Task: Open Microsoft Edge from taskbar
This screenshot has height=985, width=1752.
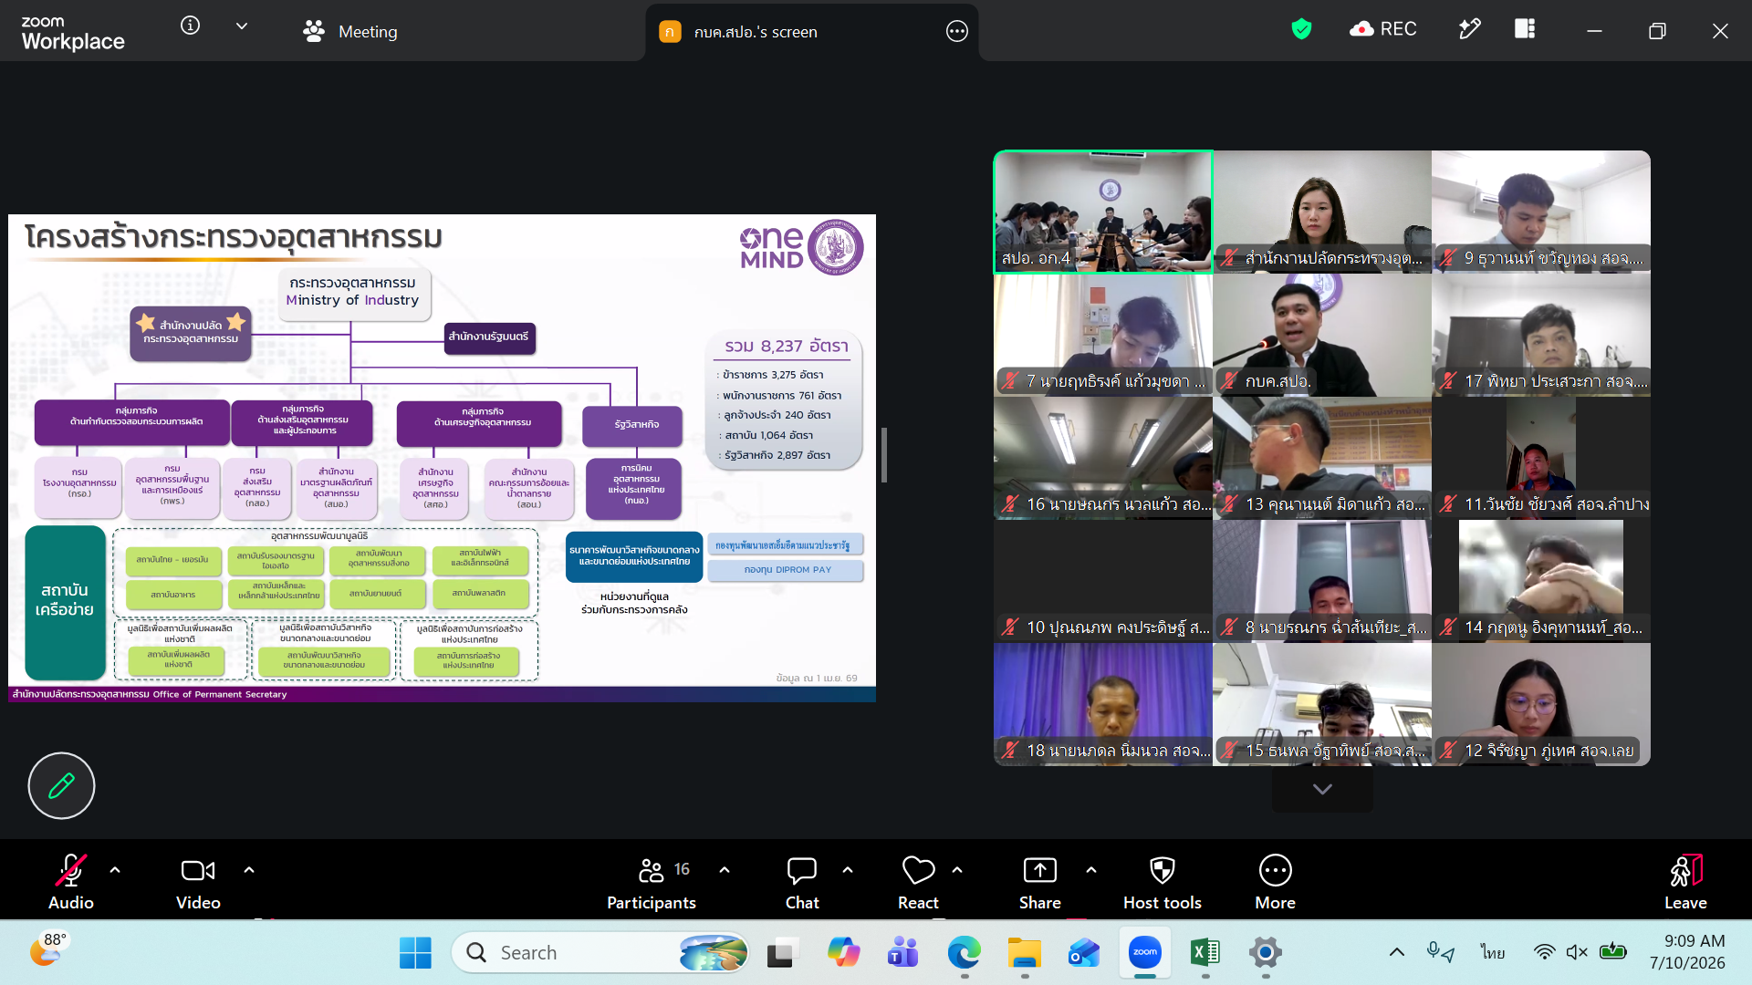Action: point(964,953)
